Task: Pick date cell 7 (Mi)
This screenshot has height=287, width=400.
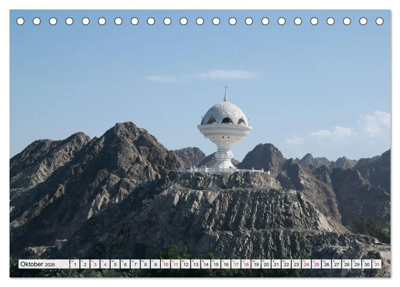Action: [x=135, y=264]
